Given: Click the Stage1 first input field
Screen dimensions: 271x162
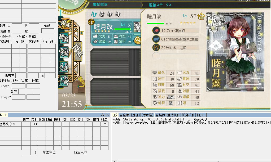Looking at the screenshot, I should tap(19, 86).
